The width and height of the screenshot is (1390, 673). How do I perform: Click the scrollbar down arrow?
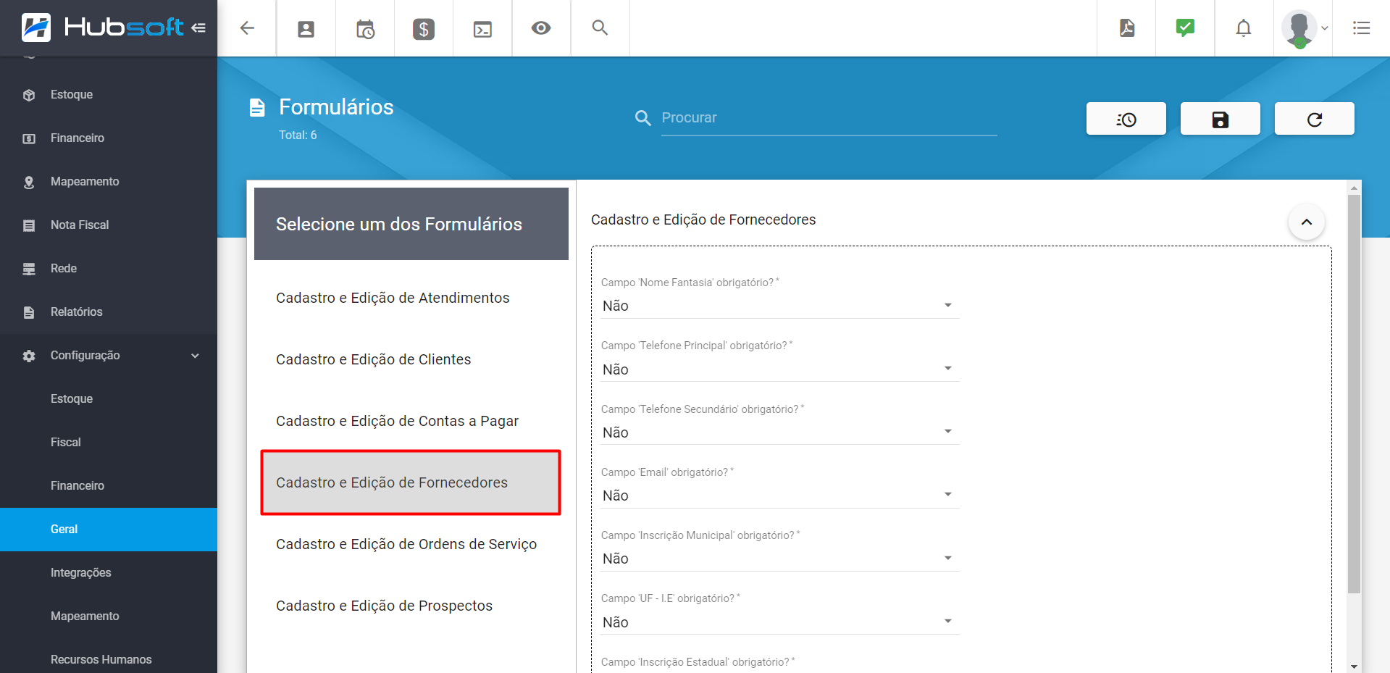pos(1354,666)
